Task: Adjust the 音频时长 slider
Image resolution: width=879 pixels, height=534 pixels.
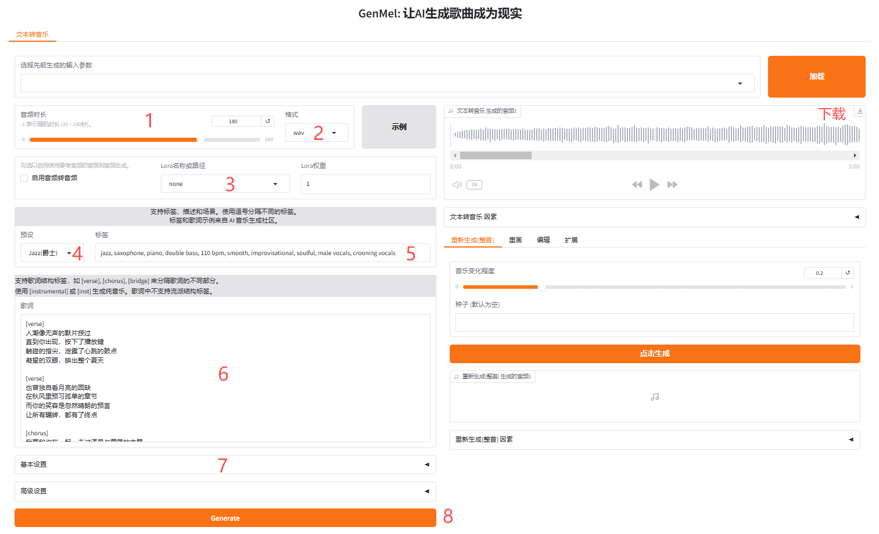Action: tap(145, 140)
